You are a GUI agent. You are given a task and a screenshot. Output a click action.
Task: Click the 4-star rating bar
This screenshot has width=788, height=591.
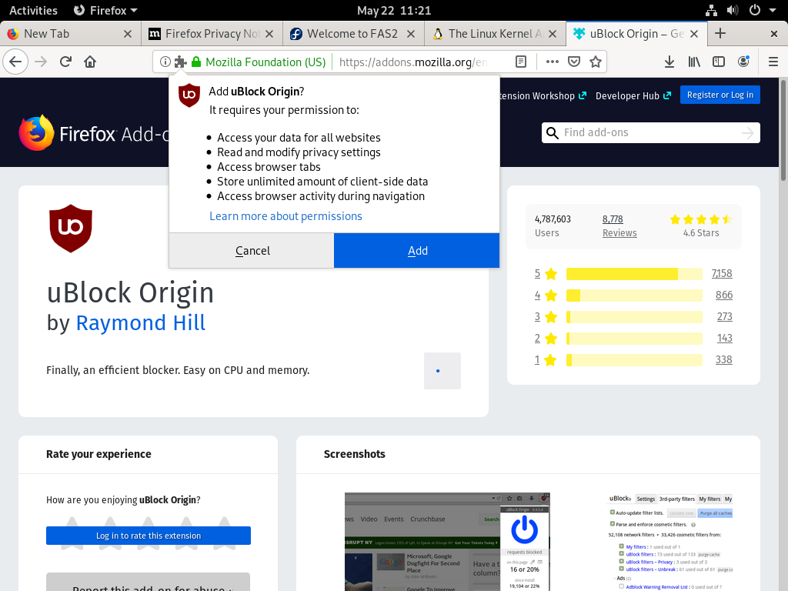pos(634,295)
